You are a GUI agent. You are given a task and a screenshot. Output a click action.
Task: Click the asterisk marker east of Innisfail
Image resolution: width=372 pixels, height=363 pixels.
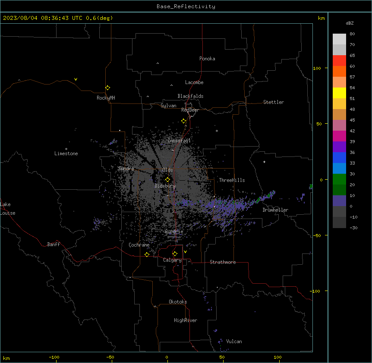click(217, 131)
